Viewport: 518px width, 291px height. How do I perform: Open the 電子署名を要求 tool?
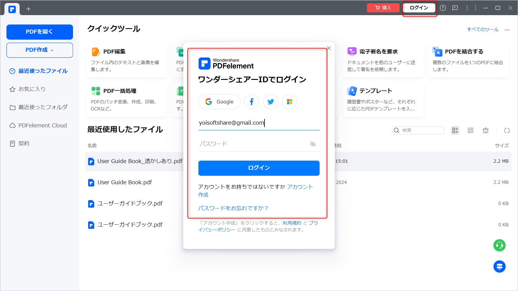[383, 60]
